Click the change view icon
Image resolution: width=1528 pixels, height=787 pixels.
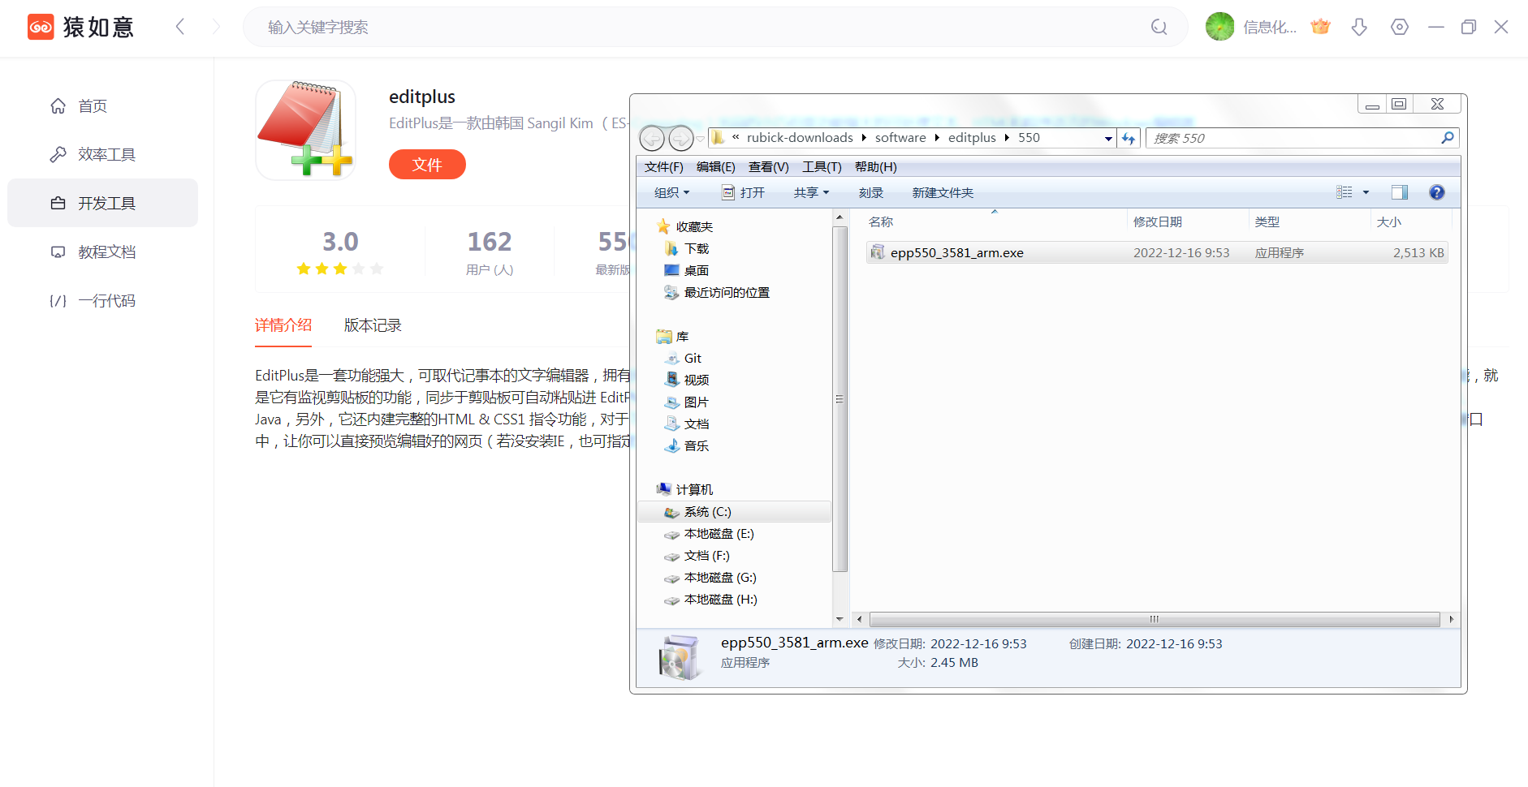click(1345, 192)
